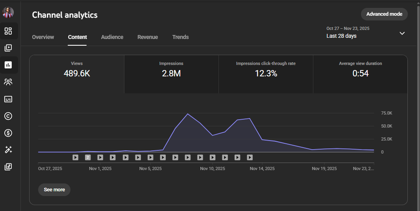Open the channel profile avatar
Image resolution: width=420 pixels, height=211 pixels.
[8, 13]
